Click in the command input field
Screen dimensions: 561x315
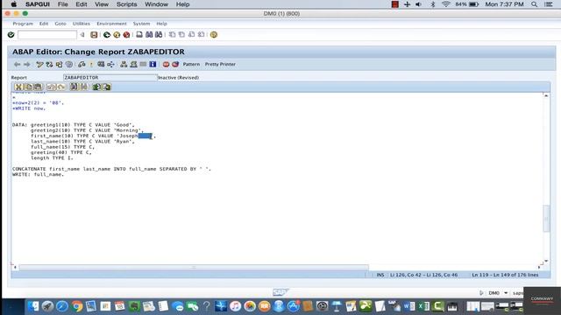(x=46, y=35)
